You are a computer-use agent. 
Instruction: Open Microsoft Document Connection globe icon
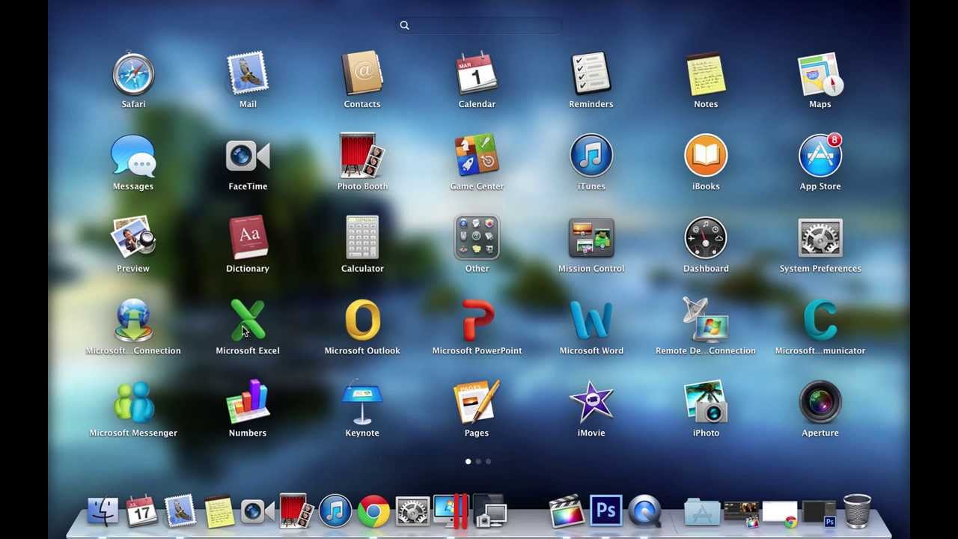click(133, 321)
